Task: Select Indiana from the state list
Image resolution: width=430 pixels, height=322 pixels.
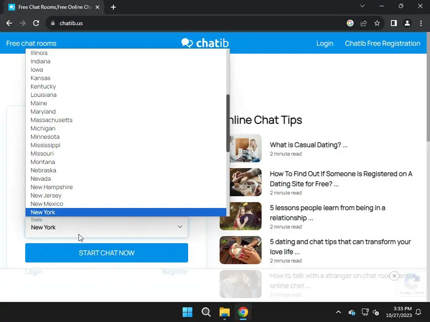Action: click(x=126, y=61)
